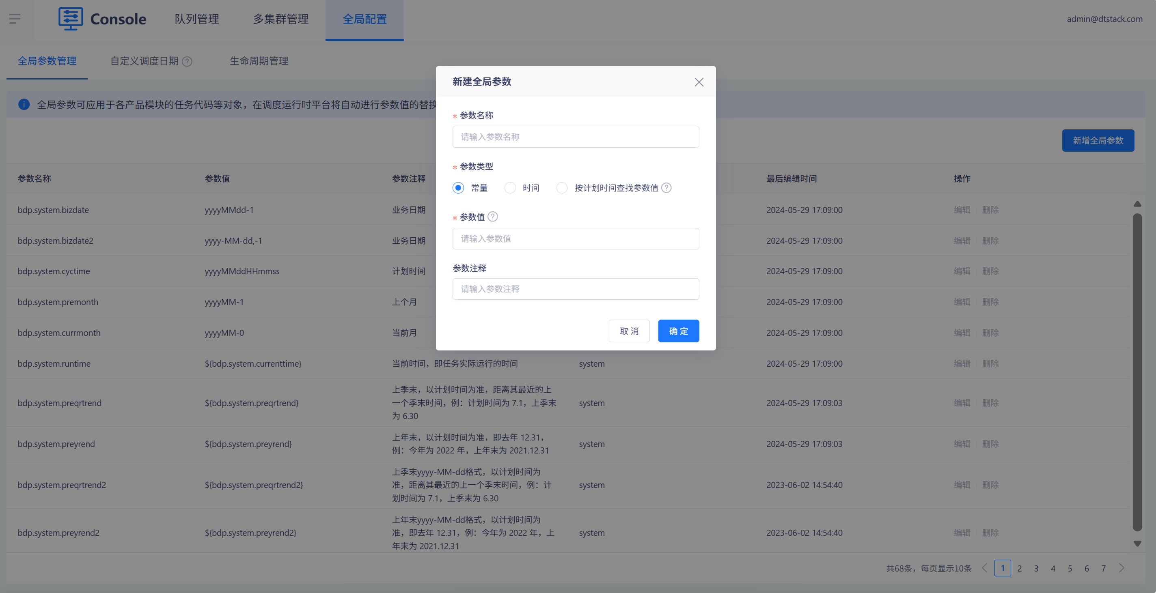Viewport: 1156px width, 593px height.
Task: Click the Console logo icon
Action: click(x=71, y=19)
